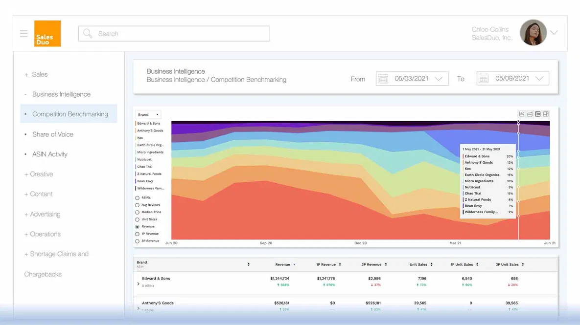Sort by 1P Revenue column arrows
Screen dimensions: 580x325
point(340,264)
